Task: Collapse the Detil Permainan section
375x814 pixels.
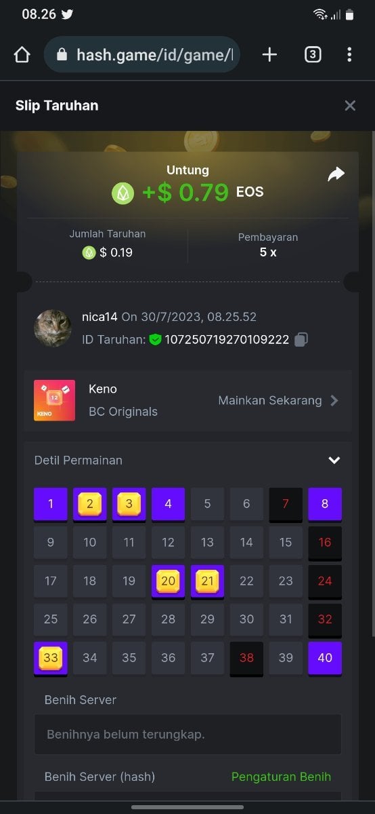Action: 334,460
